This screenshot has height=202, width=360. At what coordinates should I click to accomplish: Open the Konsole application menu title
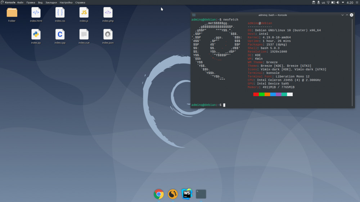point(10,3)
